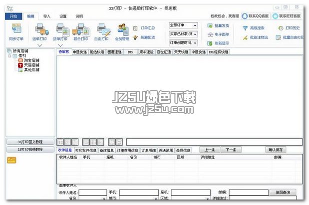Select the 圆通速递 courier tab
The width and height of the screenshot is (309, 205).
point(114,52)
